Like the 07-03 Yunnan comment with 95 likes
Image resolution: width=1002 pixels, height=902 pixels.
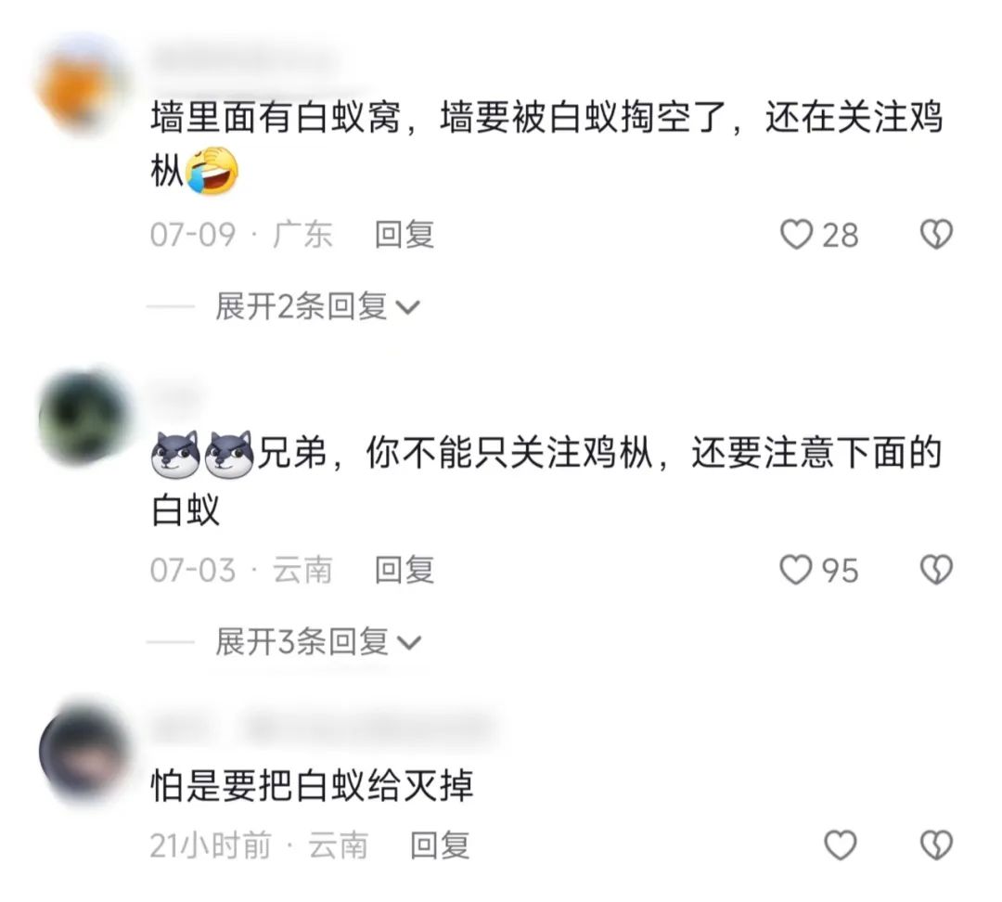coord(796,570)
